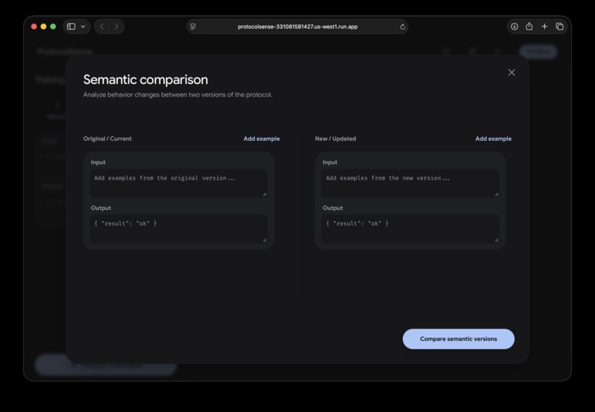Click the yellow minimize window button

pyautogui.click(x=44, y=27)
